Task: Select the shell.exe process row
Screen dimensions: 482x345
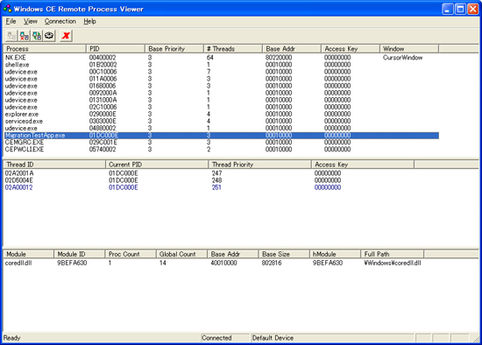Action: (x=221, y=65)
